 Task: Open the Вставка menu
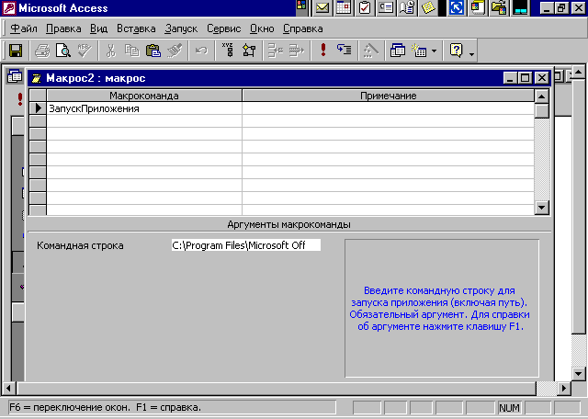[x=136, y=28]
